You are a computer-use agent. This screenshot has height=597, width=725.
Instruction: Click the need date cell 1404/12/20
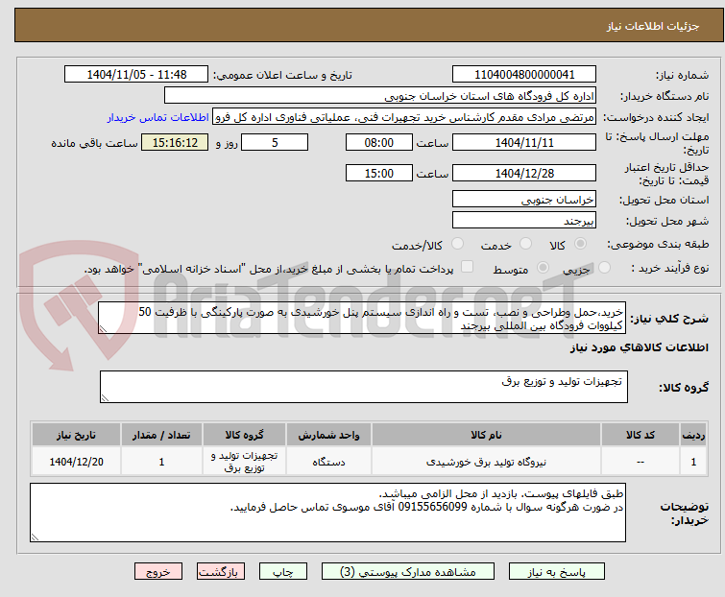pos(76,462)
